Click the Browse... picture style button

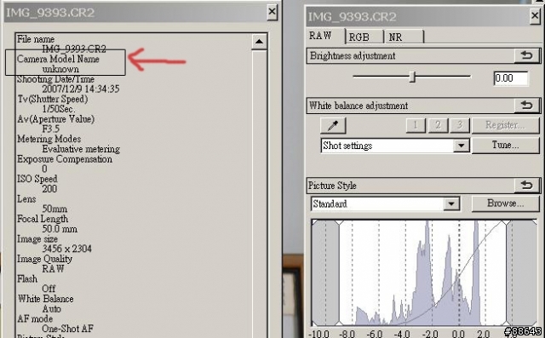[x=505, y=203]
